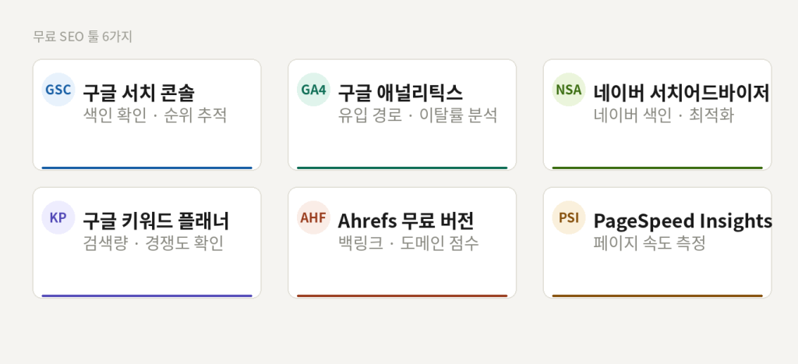
Task: Click the GA4 badge icon
Action: pyautogui.click(x=313, y=90)
